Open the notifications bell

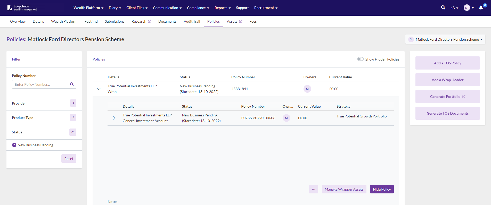pyautogui.click(x=481, y=8)
